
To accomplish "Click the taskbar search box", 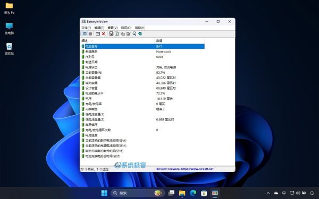I will tap(138, 193).
